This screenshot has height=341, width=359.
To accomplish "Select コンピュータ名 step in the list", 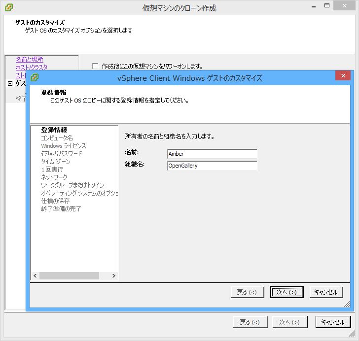I will (x=57, y=138).
